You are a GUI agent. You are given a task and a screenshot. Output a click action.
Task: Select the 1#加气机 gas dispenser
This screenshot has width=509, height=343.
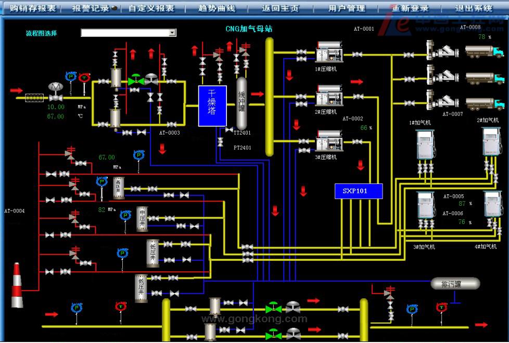(425, 144)
